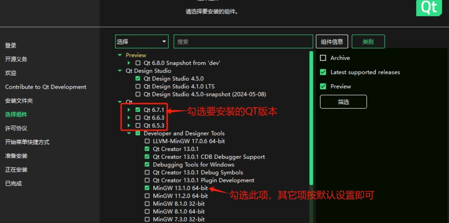Click the 搜索 search field
This screenshot has height=223, width=449.
click(243, 41)
